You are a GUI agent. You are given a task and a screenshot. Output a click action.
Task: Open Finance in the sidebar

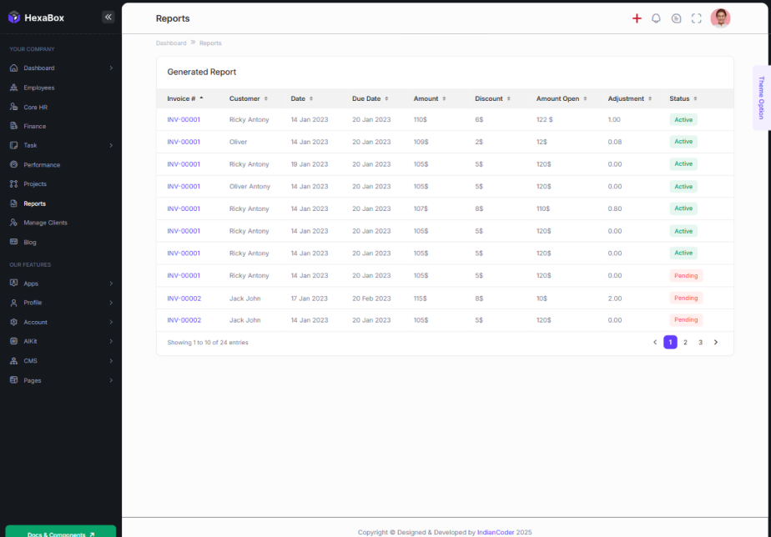(x=34, y=126)
